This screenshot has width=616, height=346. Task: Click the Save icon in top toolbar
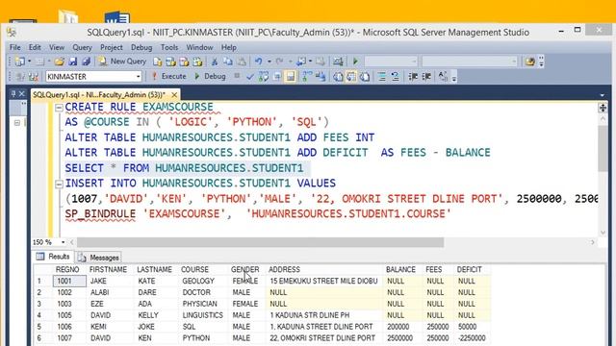[x=73, y=62]
